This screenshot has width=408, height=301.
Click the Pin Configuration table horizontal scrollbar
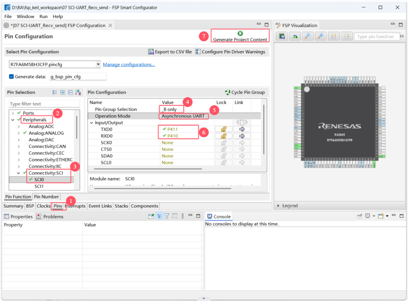148,169
